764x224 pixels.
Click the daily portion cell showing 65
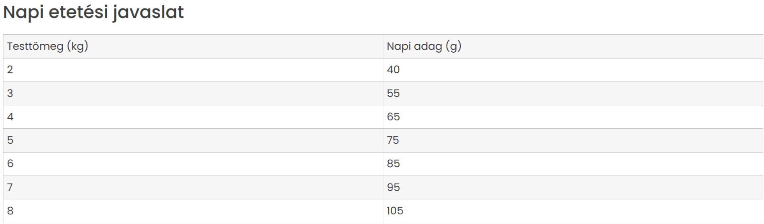[573, 117]
